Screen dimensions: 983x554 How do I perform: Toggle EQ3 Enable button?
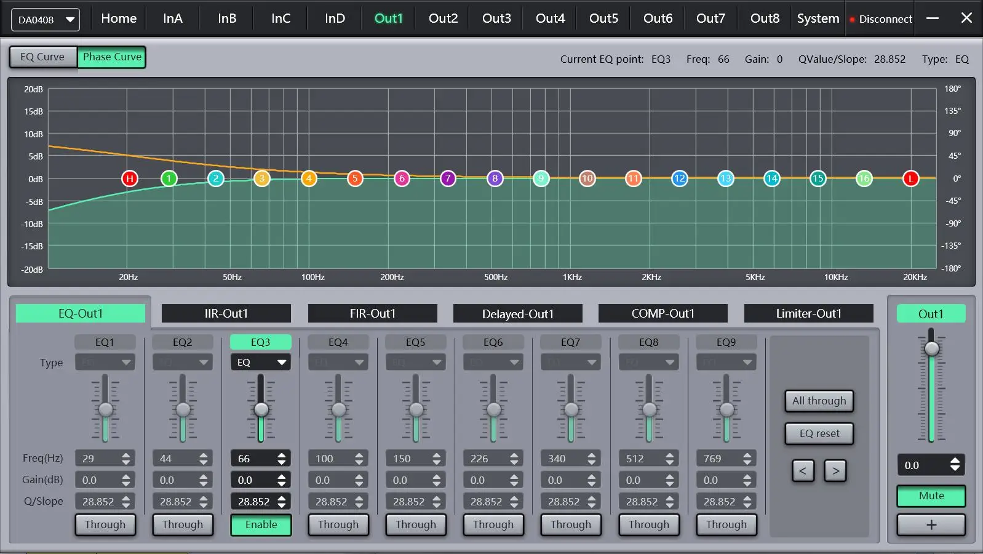[x=261, y=525]
